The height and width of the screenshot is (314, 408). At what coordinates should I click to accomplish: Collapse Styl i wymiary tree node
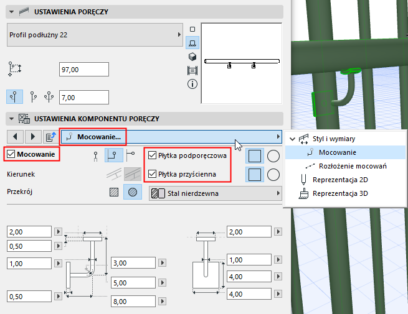click(293, 139)
